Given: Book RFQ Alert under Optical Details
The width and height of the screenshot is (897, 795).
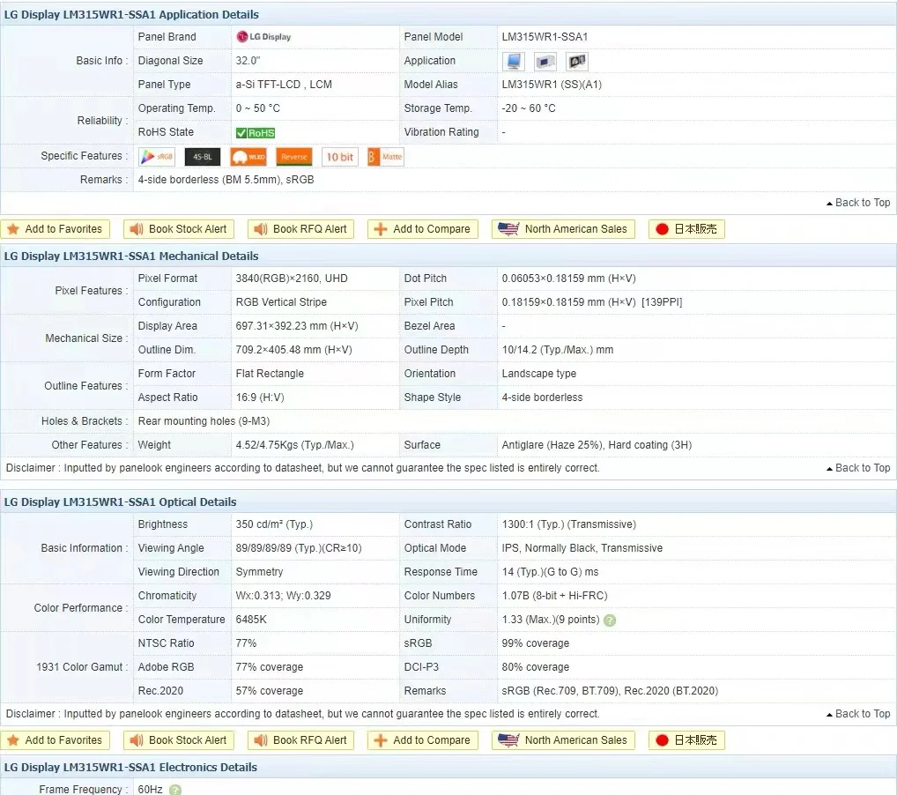Looking at the screenshot, I should (300, 740).
